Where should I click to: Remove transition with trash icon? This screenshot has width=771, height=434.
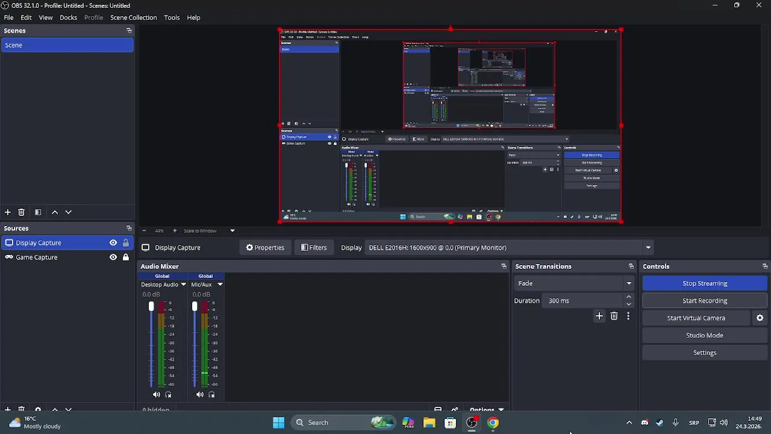(614, 316)
